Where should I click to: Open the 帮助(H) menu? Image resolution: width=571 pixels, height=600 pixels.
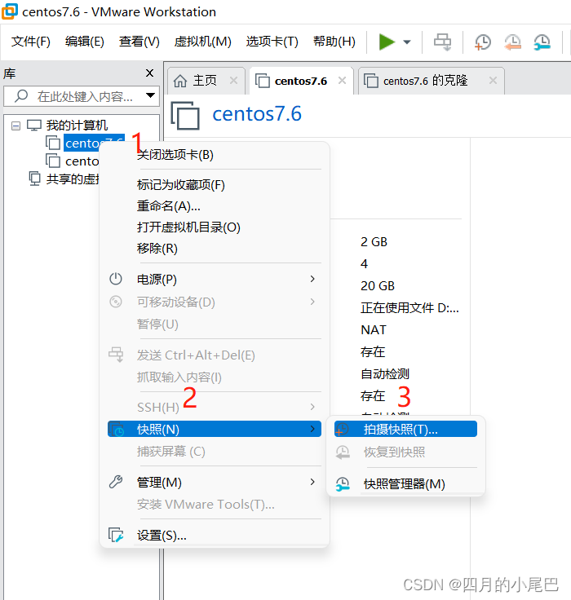[x=334, y=41]
